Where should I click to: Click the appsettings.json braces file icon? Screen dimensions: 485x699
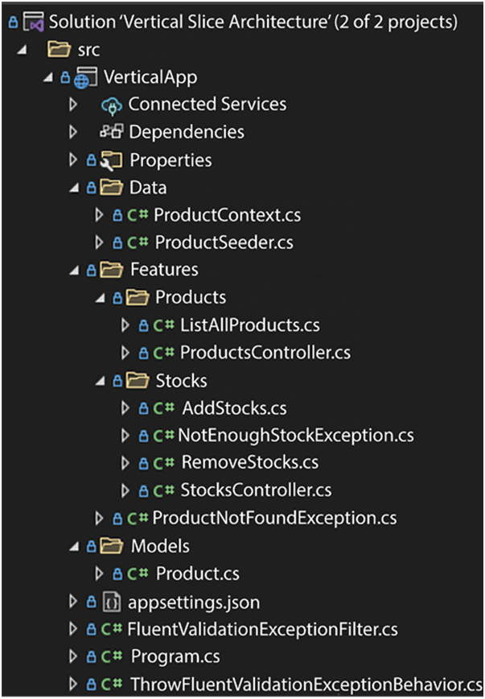pos(111,601)
